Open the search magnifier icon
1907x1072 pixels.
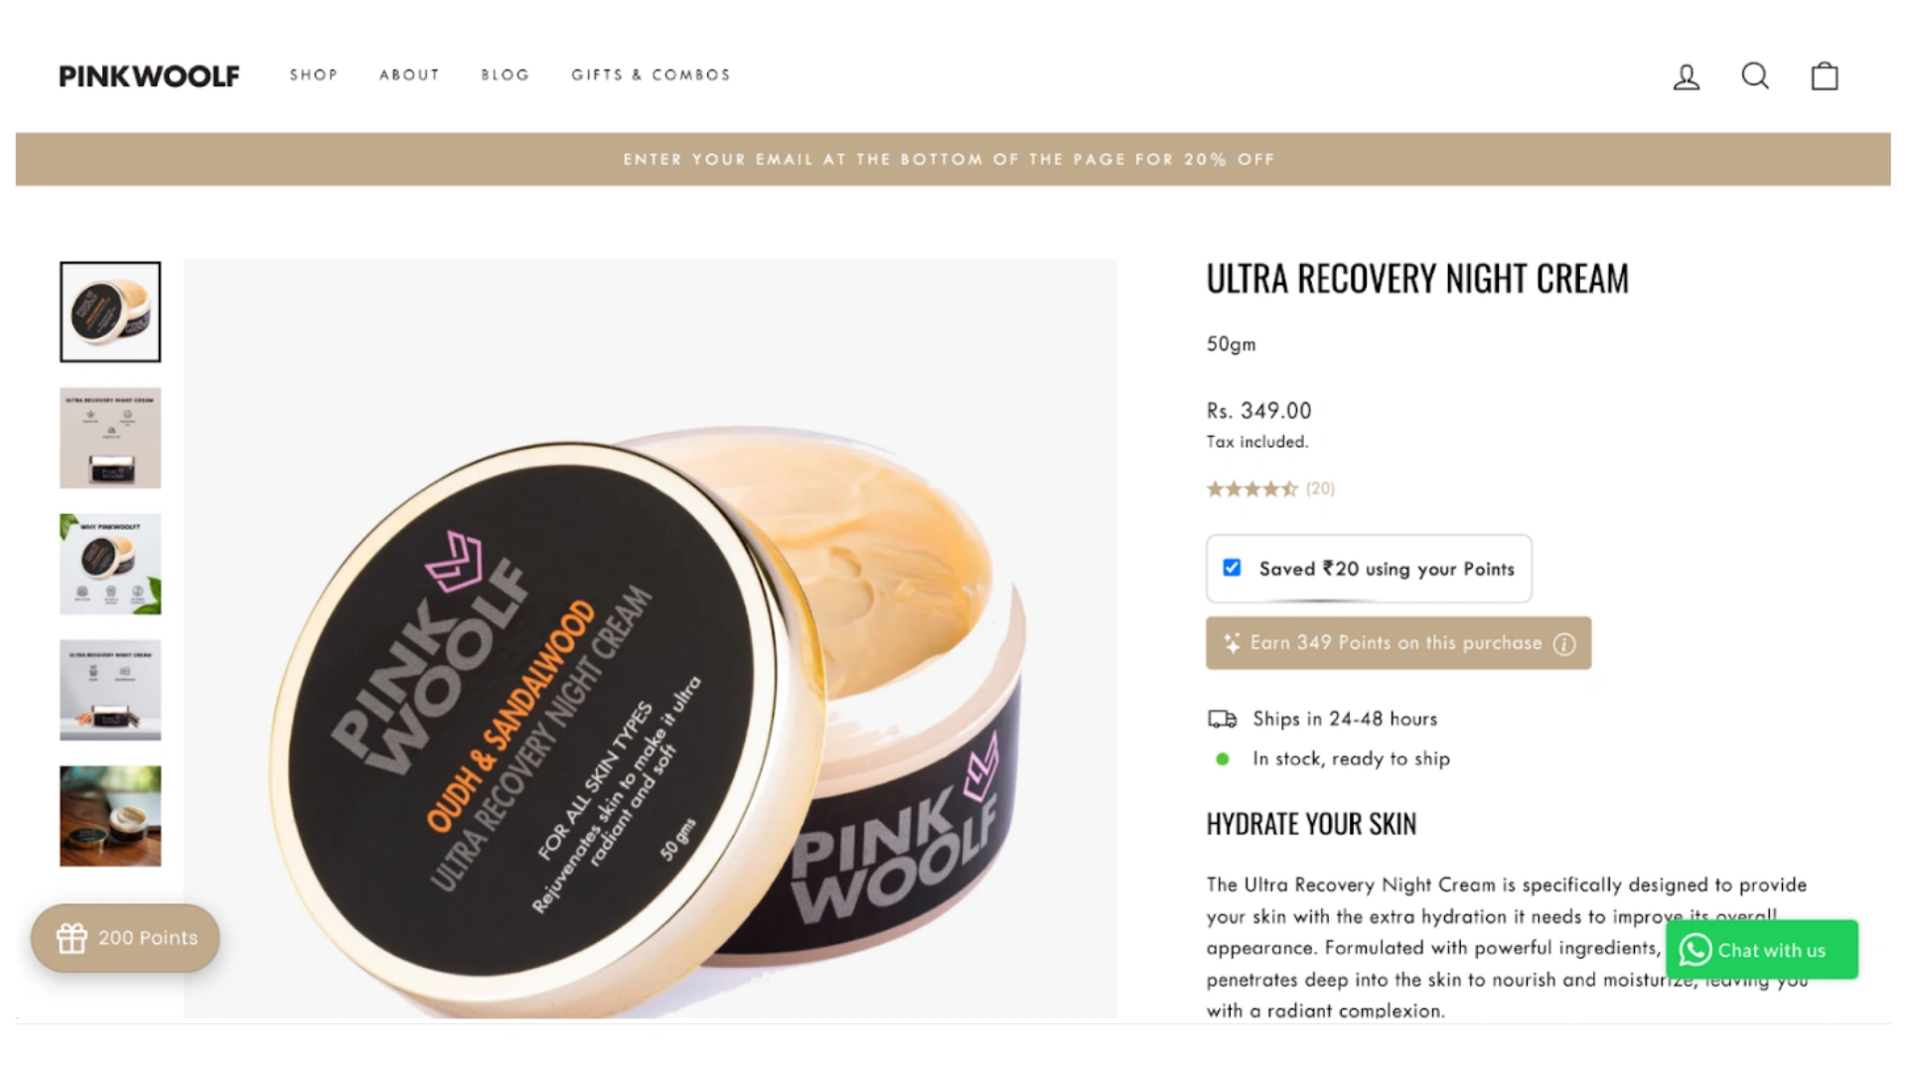[x=1755, y=75]
